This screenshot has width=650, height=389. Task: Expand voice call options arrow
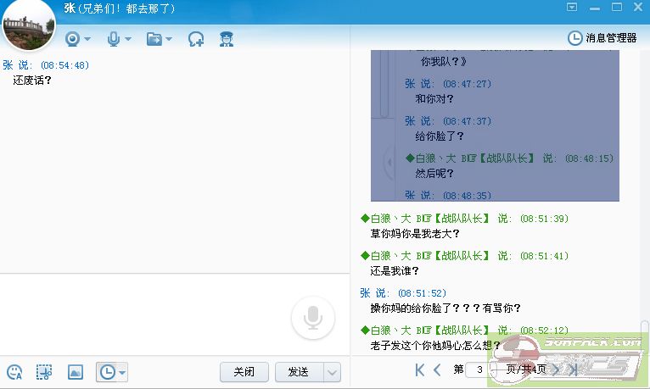(x=128, y=39)
